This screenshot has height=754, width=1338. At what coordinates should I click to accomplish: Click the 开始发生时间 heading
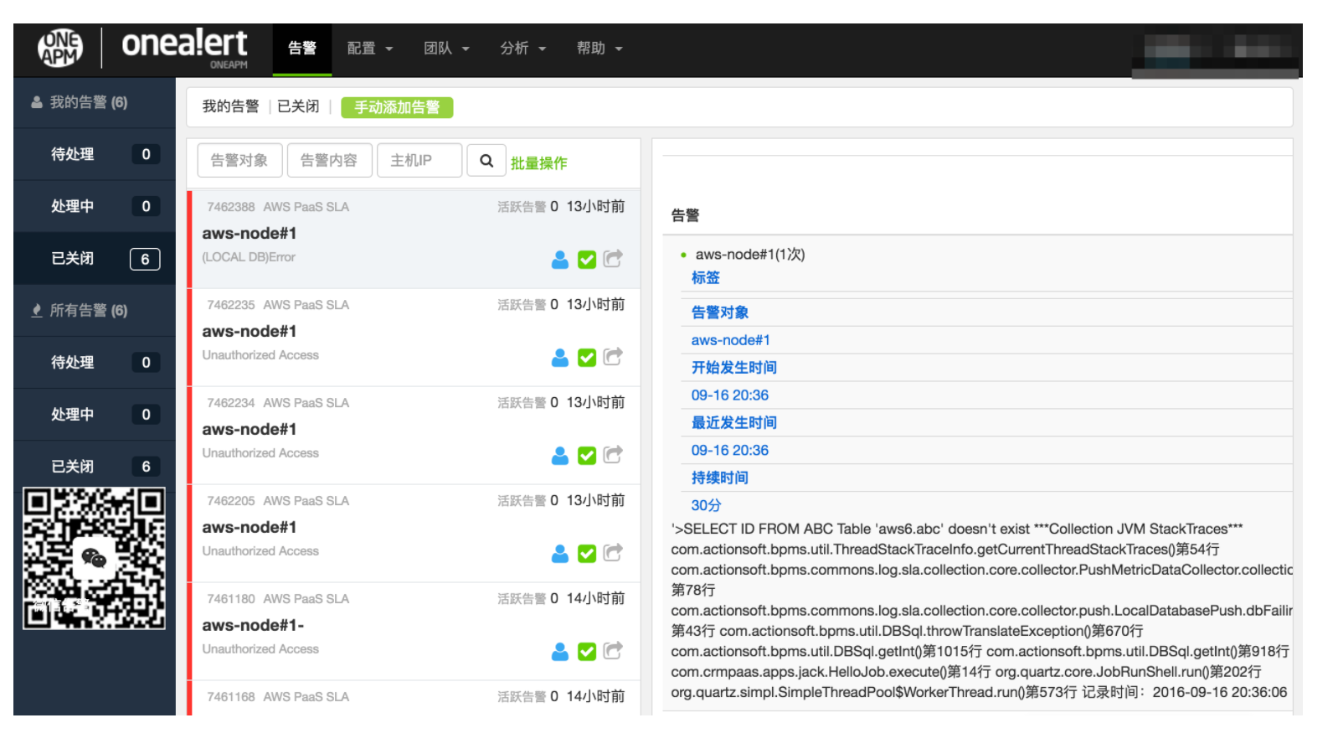click(734, 368)
